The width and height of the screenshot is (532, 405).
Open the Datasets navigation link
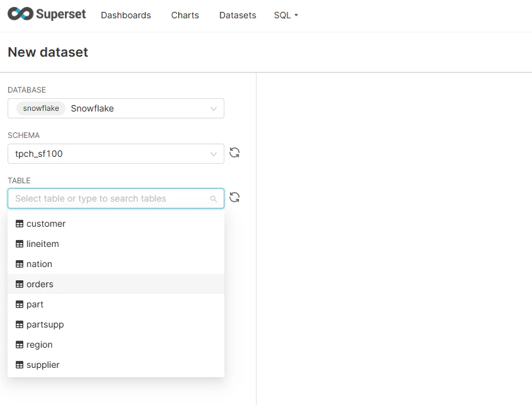(238, 15)
